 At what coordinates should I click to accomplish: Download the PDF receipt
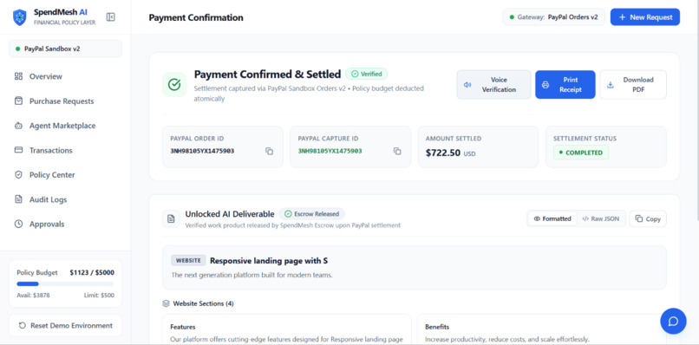coord(633,85)
